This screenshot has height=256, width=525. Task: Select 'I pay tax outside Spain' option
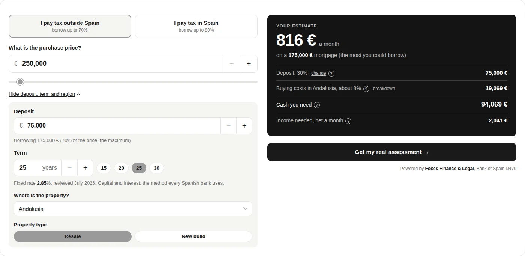click(x=70, y=26)
